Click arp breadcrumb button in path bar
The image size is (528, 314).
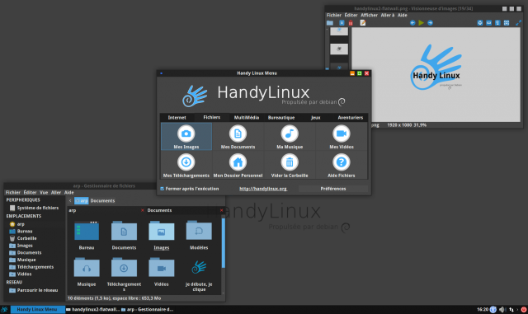pos(81,200)
